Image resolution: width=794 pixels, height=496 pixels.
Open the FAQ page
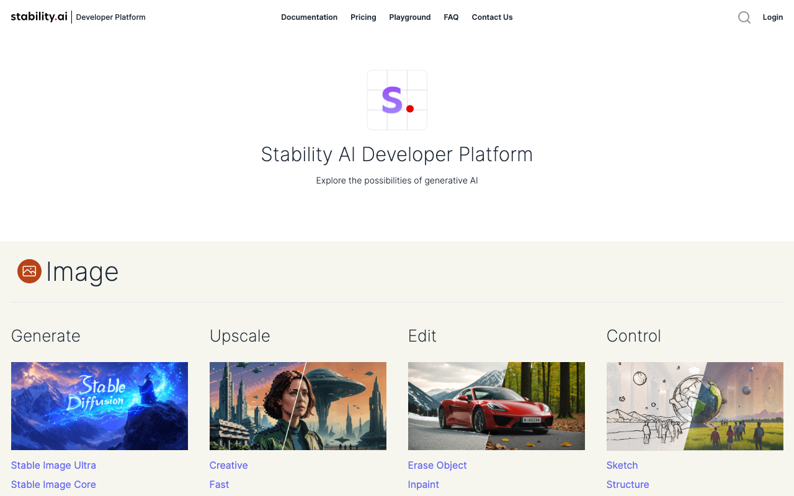[x=451, y=17]
